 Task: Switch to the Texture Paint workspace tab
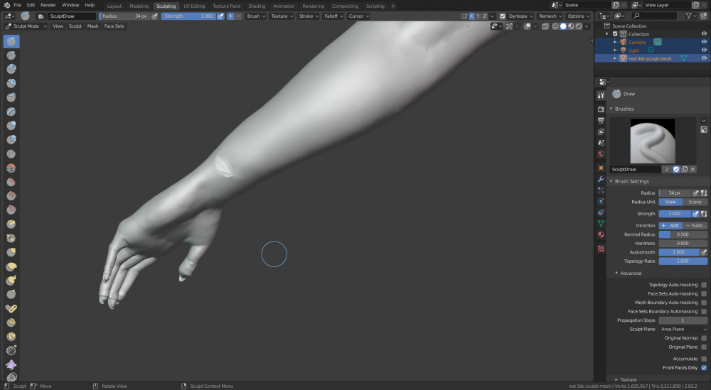click(227, 6)
